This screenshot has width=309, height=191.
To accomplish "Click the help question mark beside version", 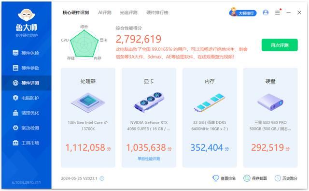I will click(102, 178).
